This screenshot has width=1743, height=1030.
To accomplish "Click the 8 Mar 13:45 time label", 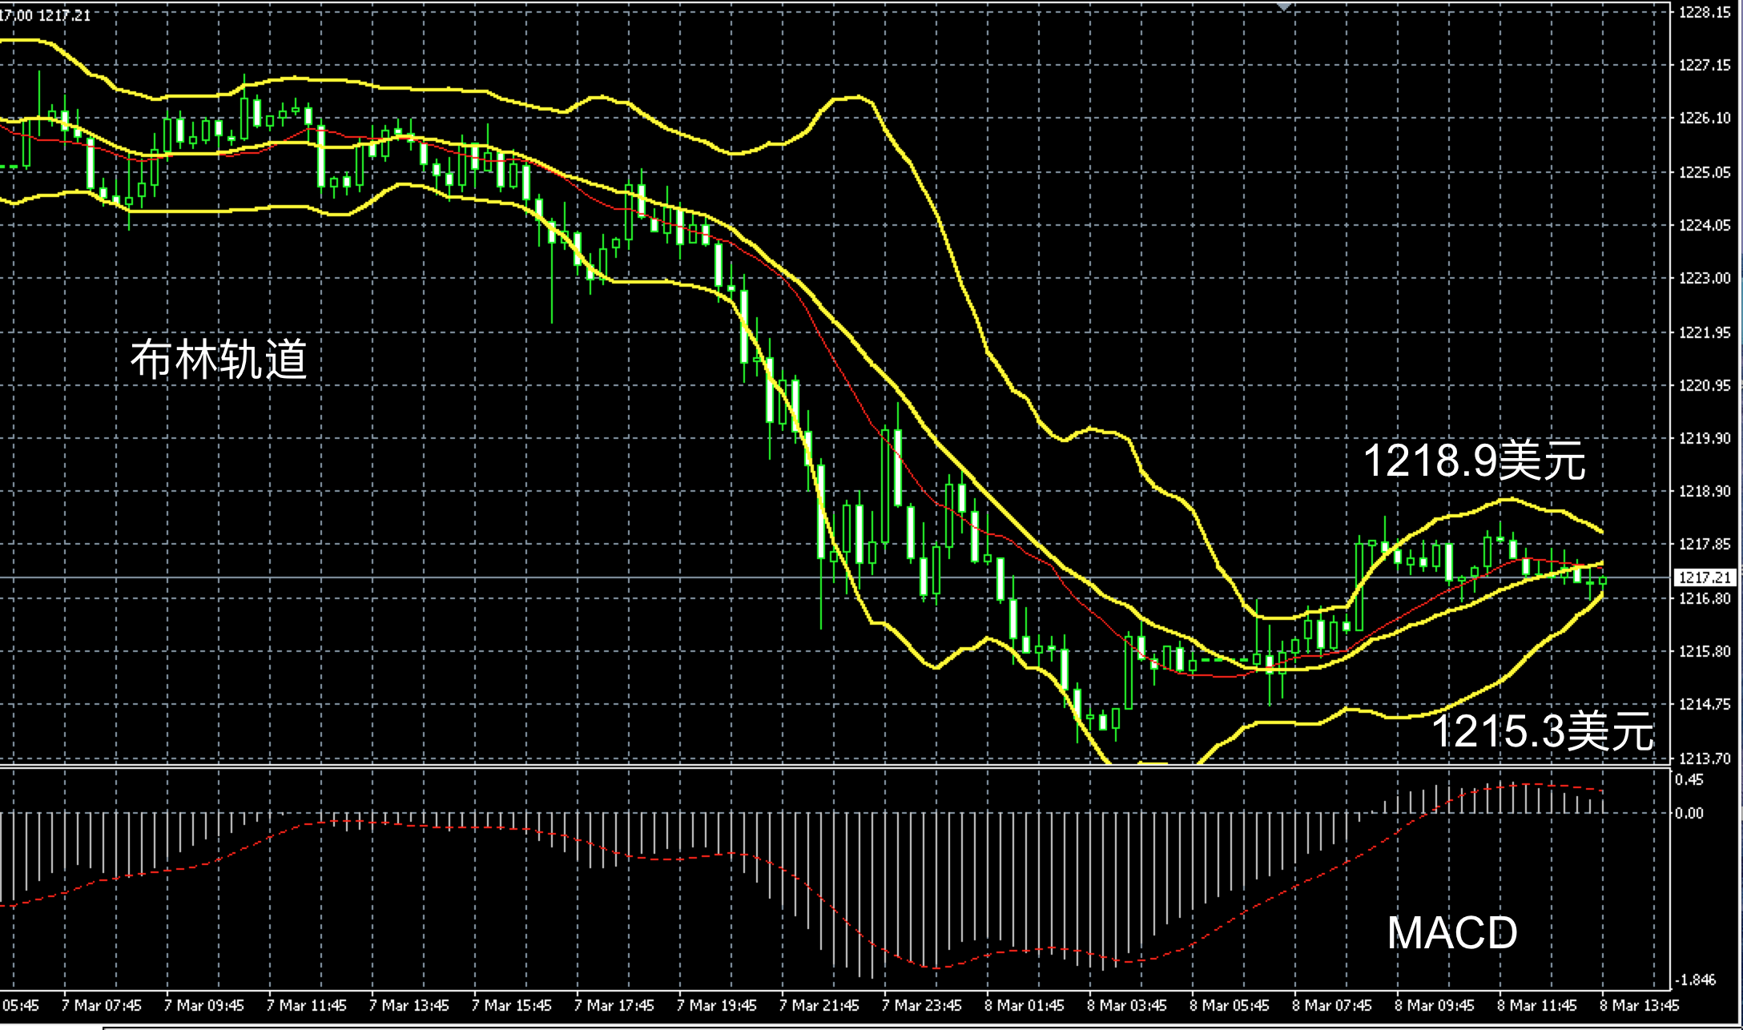I will point(1639,1005).
